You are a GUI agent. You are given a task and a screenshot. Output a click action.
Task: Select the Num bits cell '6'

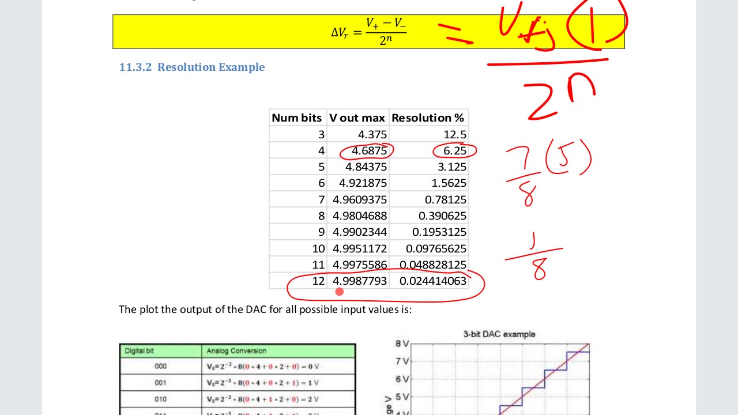(322, 183)
